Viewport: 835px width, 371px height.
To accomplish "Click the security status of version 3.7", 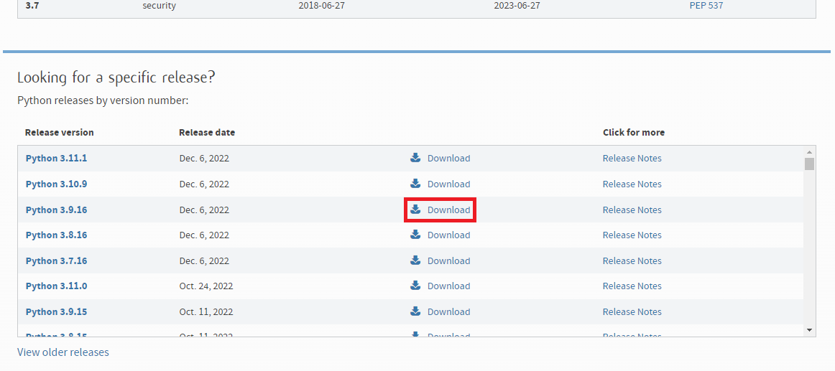I will (x=159, y=6).
